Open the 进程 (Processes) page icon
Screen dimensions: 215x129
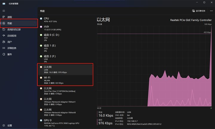4,17
